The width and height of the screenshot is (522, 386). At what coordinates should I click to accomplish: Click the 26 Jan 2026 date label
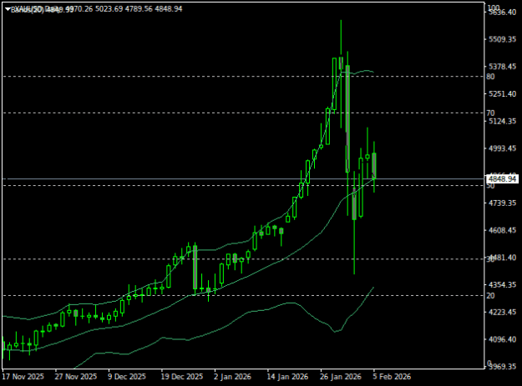pos(341,377)
